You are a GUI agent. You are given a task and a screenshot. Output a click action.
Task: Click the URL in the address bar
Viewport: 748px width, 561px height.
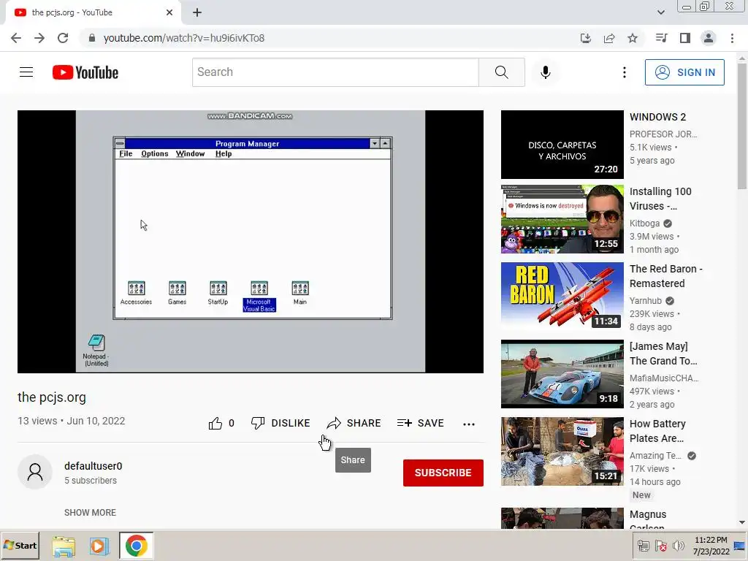[x=183, y=38]
